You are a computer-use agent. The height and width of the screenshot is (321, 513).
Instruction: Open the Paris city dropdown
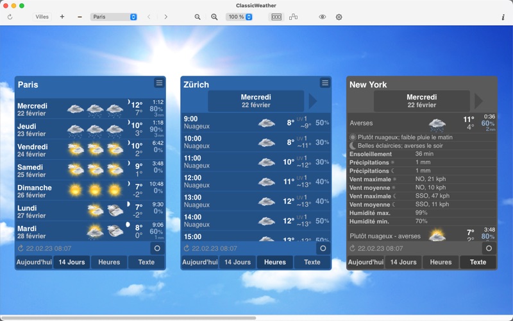coord(114,17)
